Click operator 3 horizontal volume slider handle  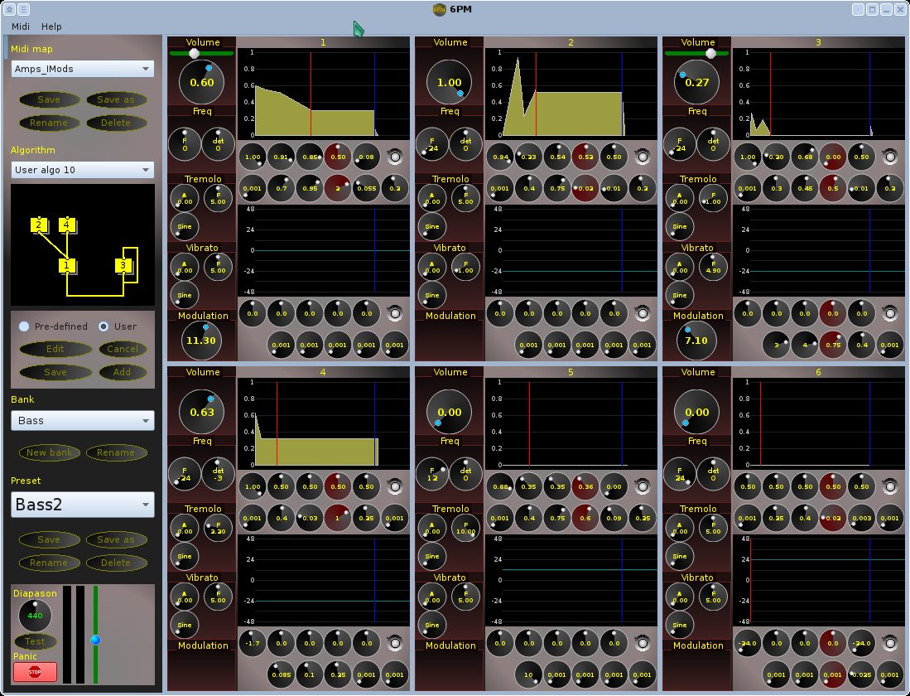(710, 54)
